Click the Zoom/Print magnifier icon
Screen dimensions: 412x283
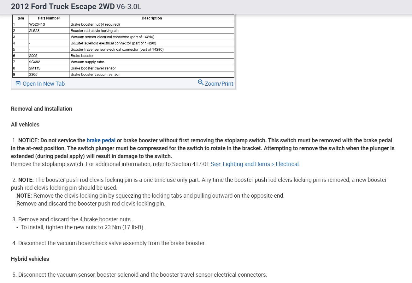[201, 83]
